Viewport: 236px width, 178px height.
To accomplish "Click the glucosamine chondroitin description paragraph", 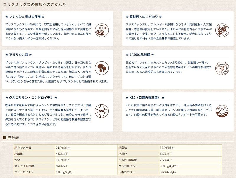I will [x=48, y=115].
